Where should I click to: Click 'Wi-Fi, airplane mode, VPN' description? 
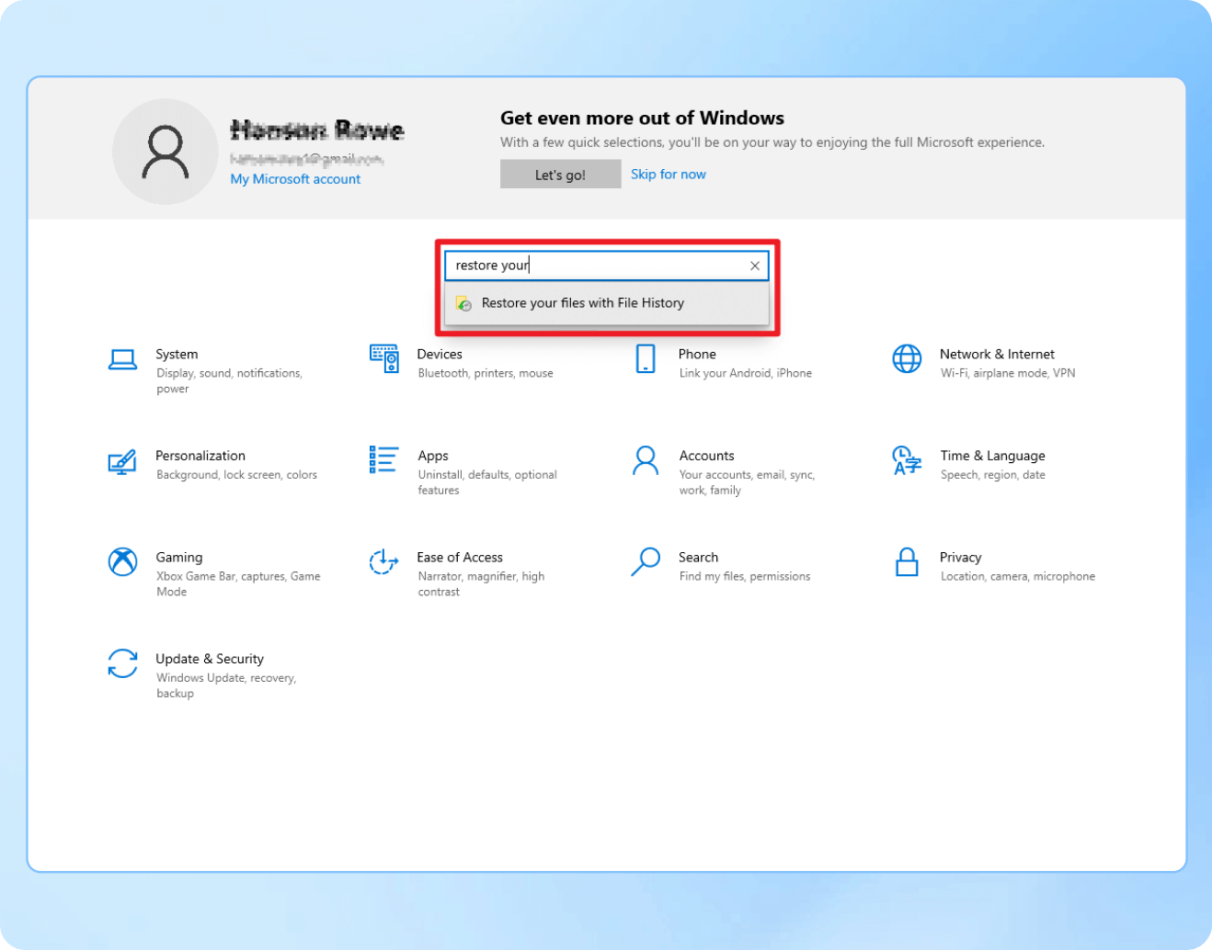pos(1008,373)
